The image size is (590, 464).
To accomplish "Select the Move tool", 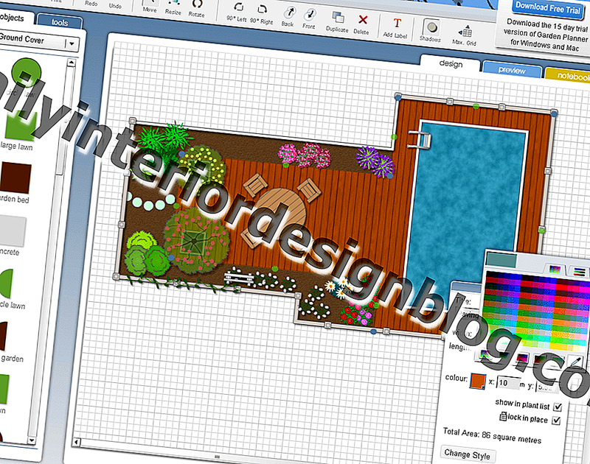I will pos(150,7).
